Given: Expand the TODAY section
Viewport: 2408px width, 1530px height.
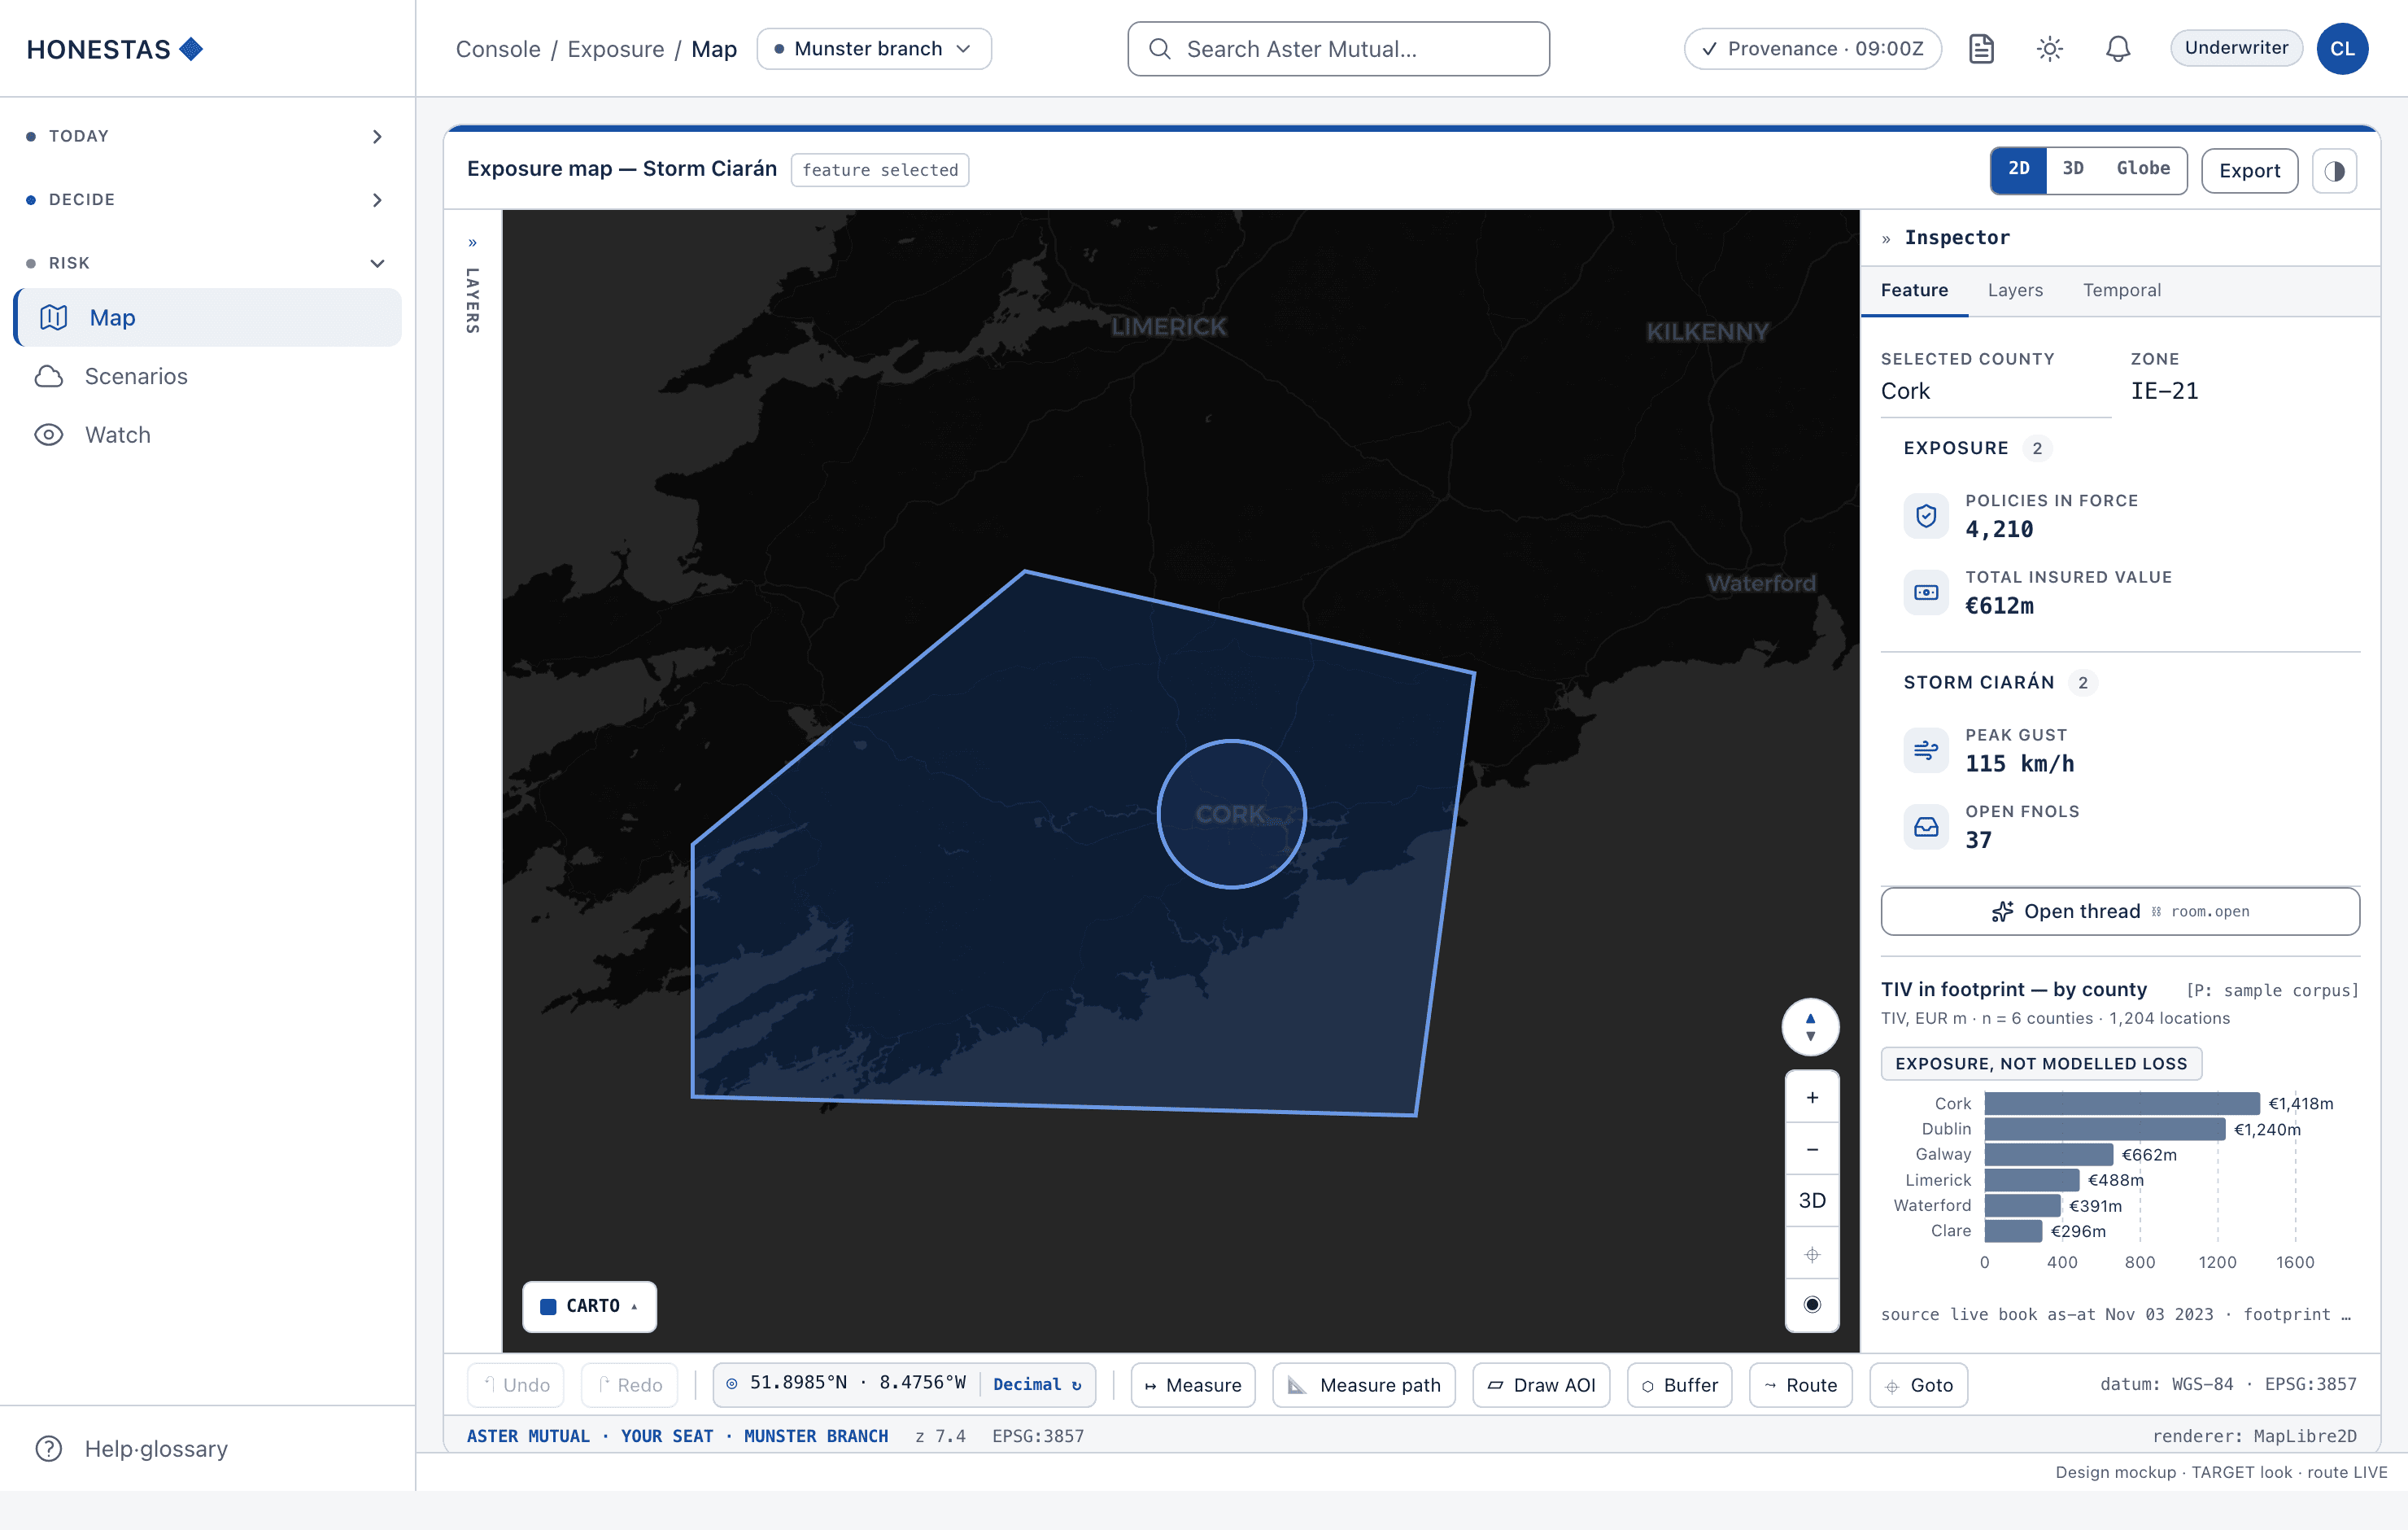Looking at the screenshot, I should coord(206,136).
